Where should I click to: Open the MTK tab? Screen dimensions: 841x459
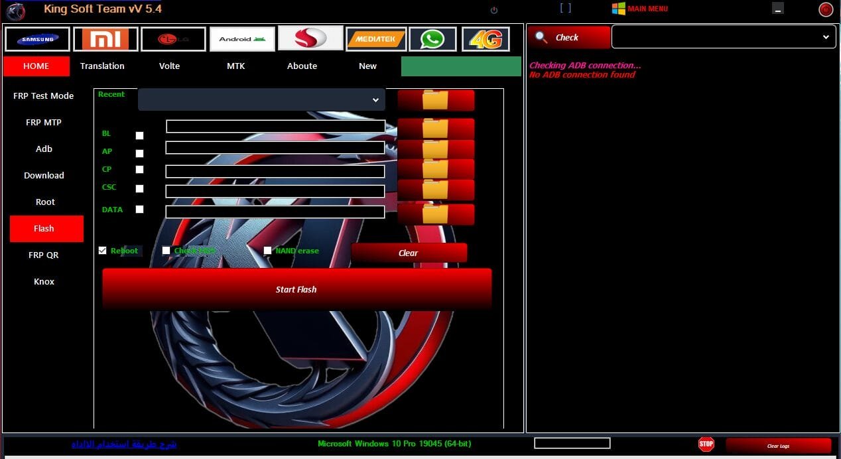(236, 66)
